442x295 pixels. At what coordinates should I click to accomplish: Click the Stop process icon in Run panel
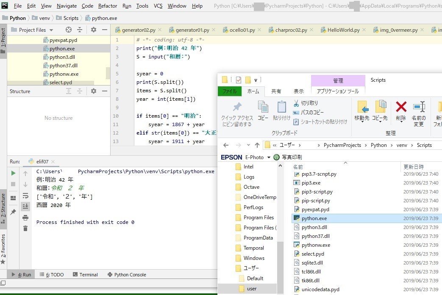click(x=13, y=184)
